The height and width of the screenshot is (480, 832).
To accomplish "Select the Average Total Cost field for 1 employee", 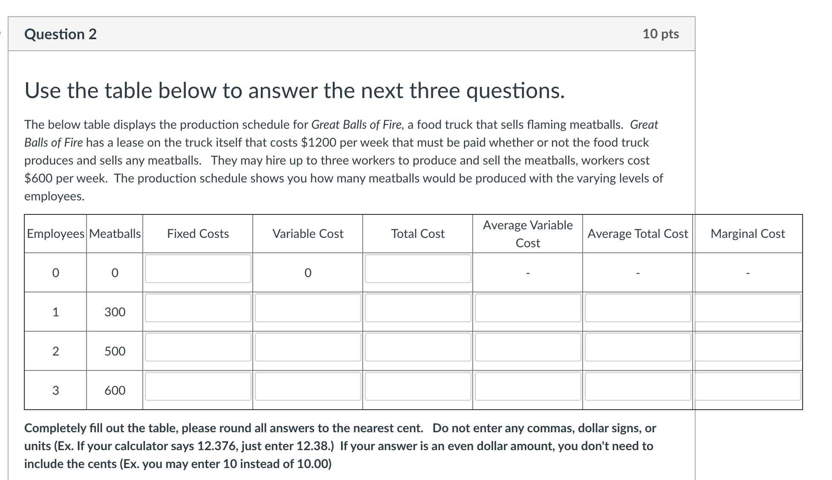I will tap(638, 308).
